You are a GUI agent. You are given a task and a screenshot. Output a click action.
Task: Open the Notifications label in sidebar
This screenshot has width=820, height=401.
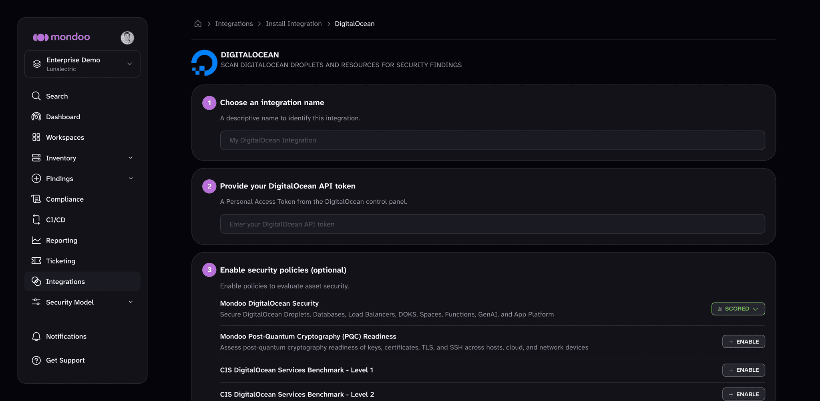click(66, 336)
